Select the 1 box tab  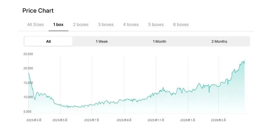[58, 24]
